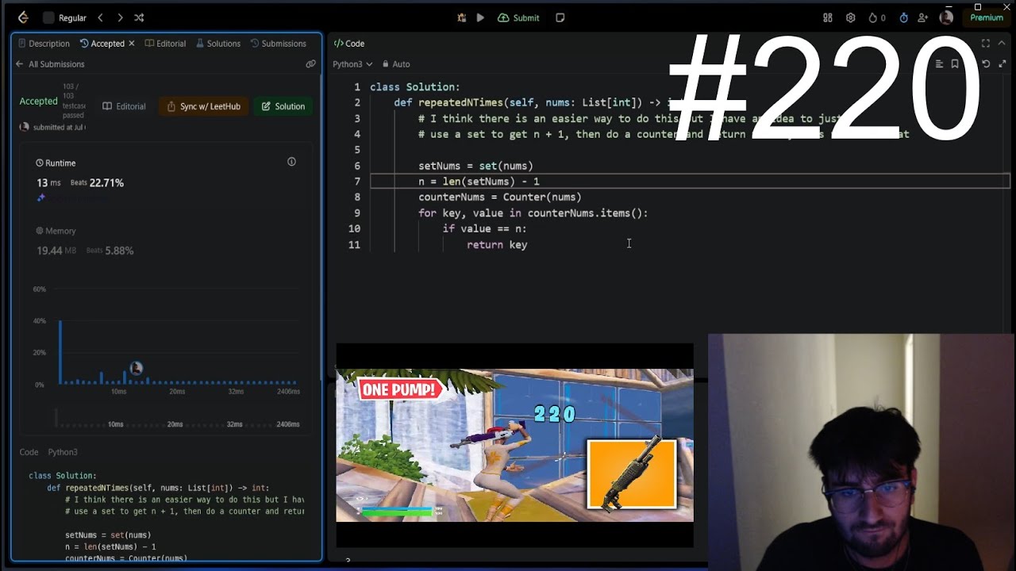Go to the previous problem arrow

point(100,17)
